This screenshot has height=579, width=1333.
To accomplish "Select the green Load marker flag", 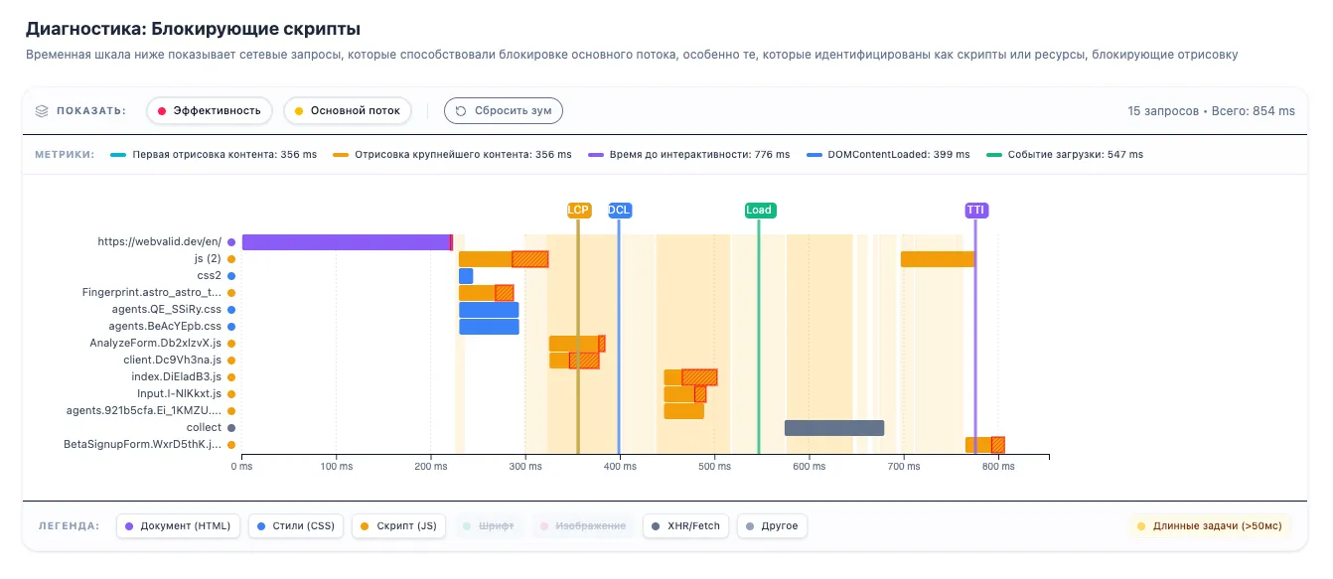I will point(759,210).
